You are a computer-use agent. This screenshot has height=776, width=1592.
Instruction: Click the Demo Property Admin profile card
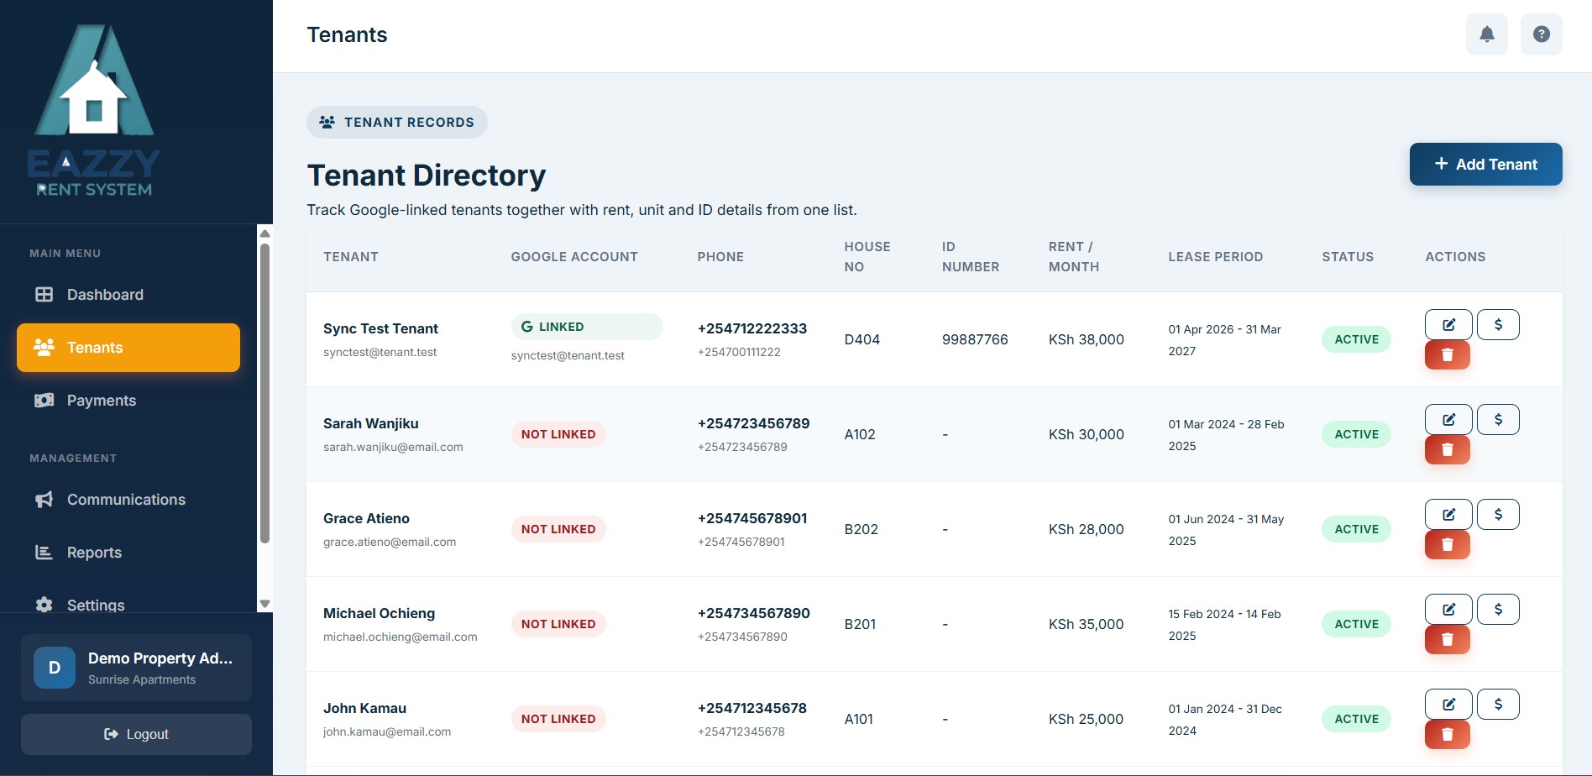click(136, 668)
